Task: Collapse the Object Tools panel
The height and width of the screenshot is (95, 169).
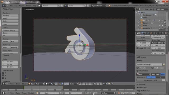Action: (3, 9)
